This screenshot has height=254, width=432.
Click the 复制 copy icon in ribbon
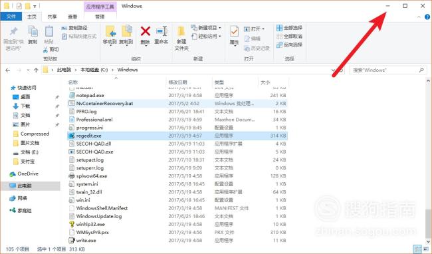[x=33, y=31]
